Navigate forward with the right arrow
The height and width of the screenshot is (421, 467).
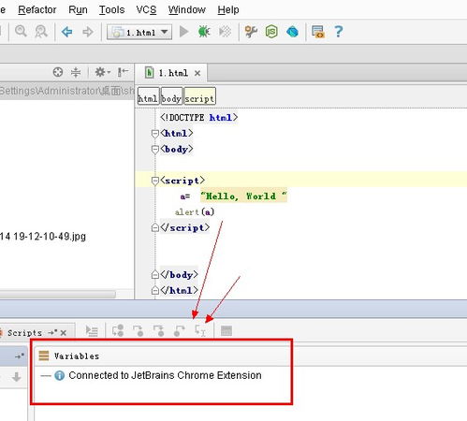pos(88,32)
